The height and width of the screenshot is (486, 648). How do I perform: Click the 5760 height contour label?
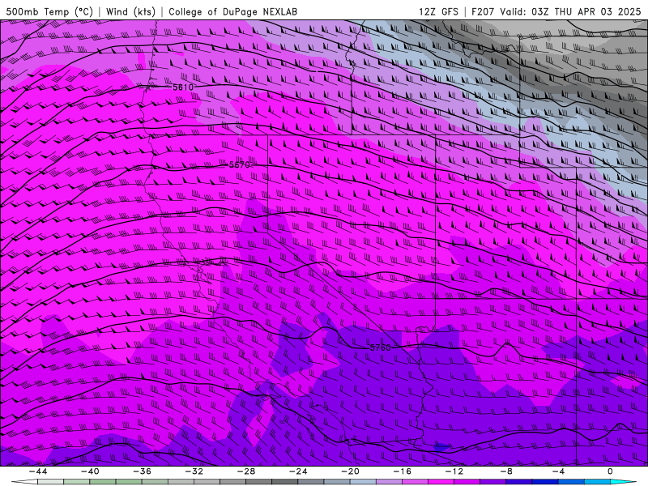tap(380, 347)
